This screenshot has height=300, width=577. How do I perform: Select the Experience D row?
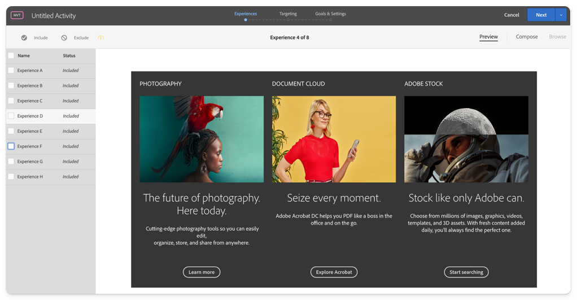pos(51,116)
